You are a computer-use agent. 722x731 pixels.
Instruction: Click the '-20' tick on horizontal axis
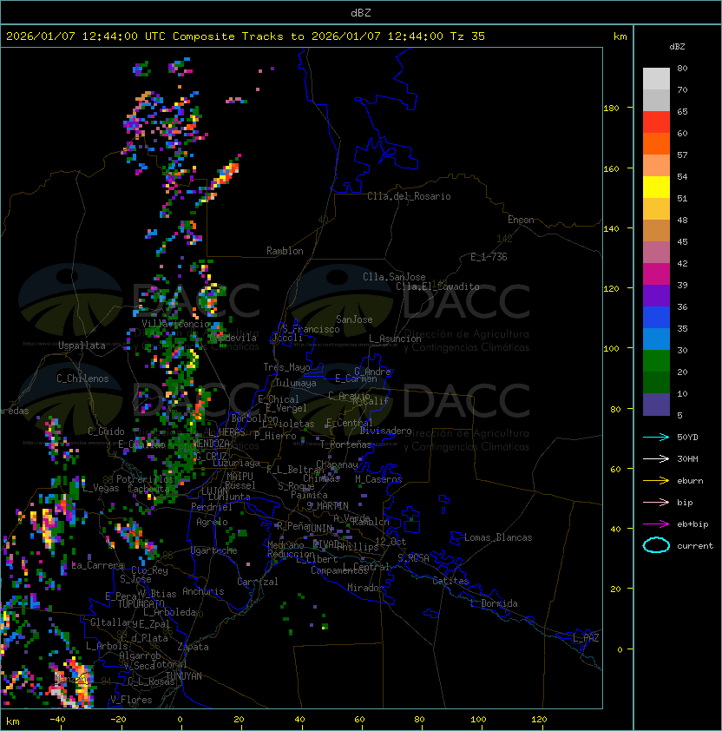pos(118,720)
